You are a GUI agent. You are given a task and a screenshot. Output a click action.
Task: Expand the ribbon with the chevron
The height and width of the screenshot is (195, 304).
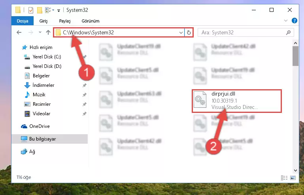click(x=285, y=21)
